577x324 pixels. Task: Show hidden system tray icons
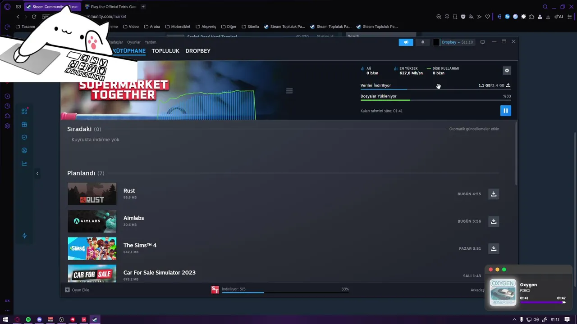tap(514, 319)
